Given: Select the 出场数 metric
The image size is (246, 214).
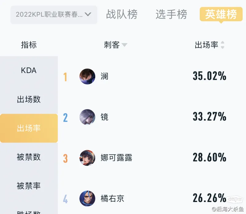Looking at the screenshot, I should [29, 99].
